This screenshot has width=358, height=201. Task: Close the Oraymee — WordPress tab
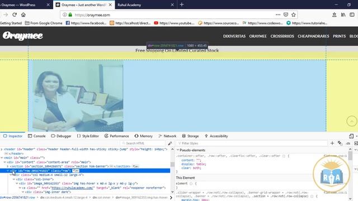click(x=48, y=5)
